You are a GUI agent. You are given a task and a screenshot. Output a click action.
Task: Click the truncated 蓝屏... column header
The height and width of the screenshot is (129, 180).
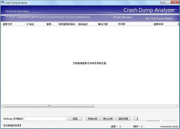(51, 24)
